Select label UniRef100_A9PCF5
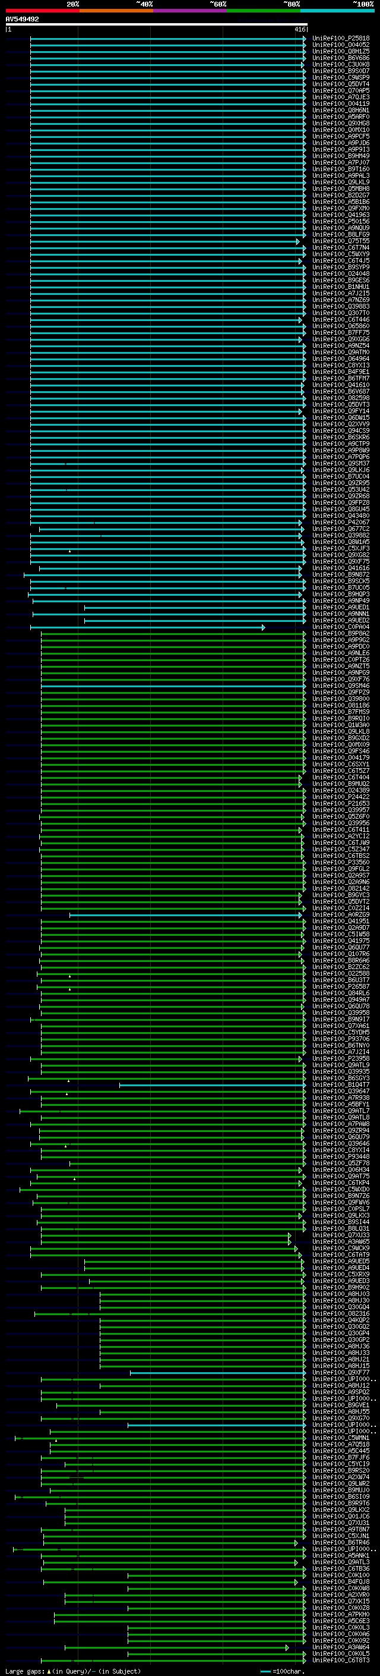This screenshot has width=380, height=1676. pyautogui.click(x=341, y=137)
